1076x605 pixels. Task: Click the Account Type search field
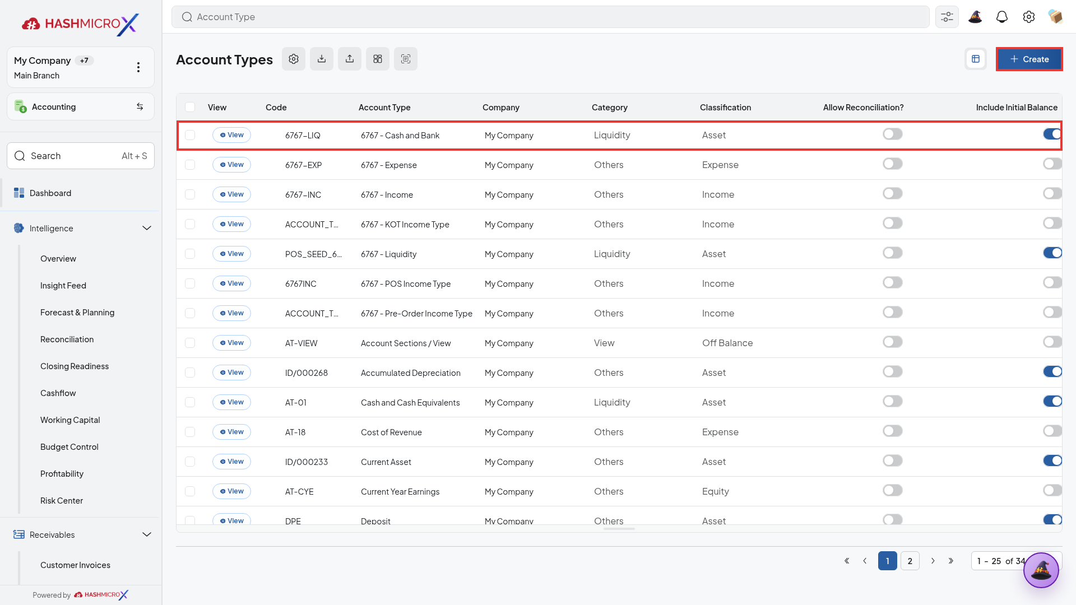pyautogui.click(x=550, y=17)
